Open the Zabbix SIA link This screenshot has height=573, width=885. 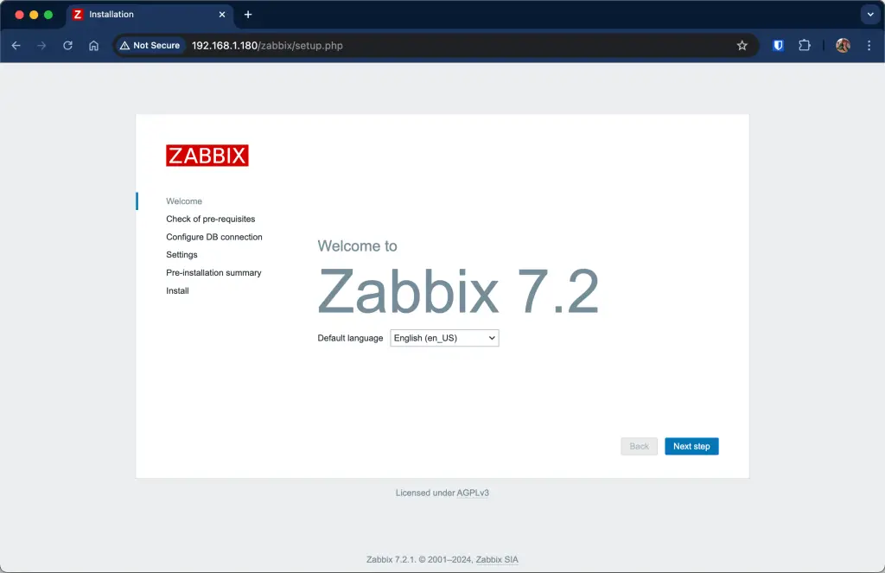click(x=496, y=559)
